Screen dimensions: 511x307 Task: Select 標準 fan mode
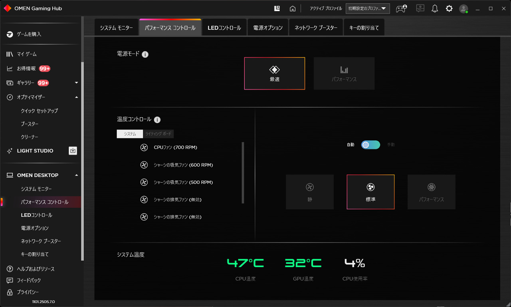(x=370, y=192)
